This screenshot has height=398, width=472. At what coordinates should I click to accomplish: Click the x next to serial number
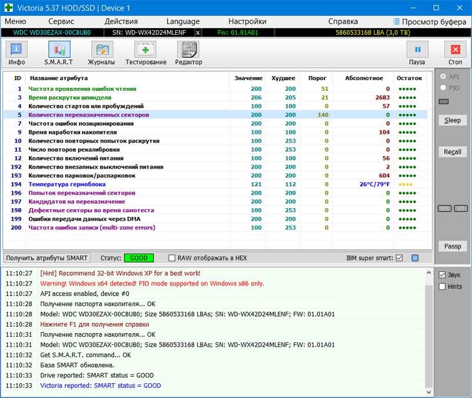coord(198,32)
